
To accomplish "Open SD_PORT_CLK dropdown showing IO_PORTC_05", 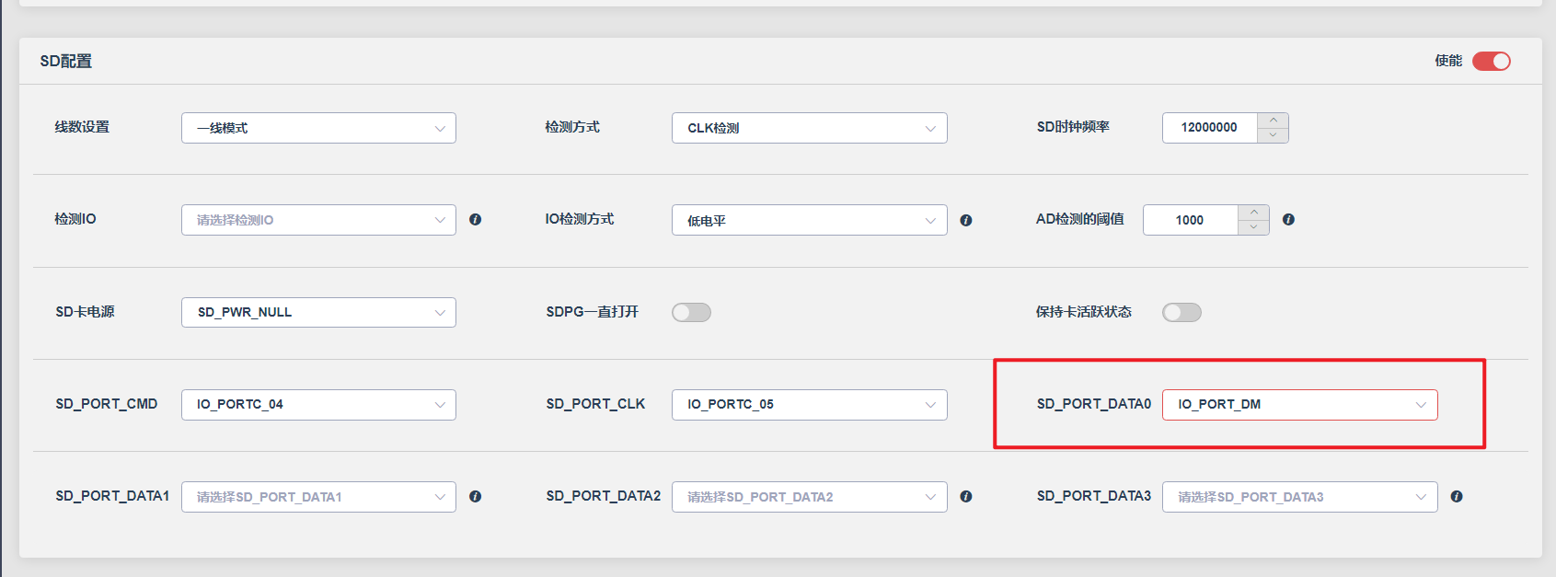I will pyautogui.click(x=810, y=404).
